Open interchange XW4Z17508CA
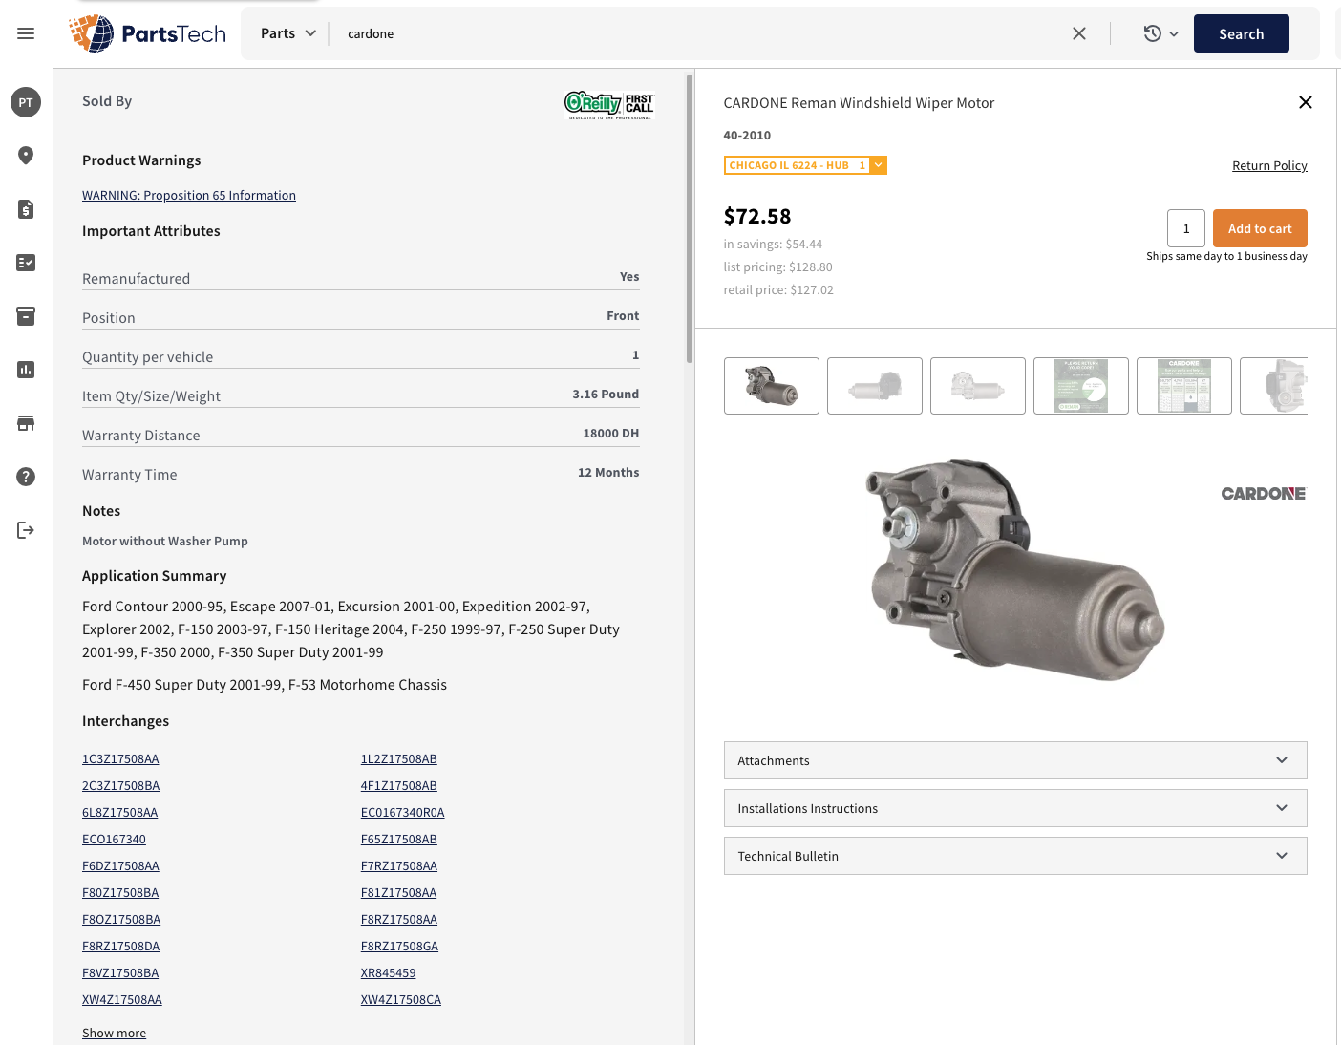This screenshot has height=1045, width=1341. [x=400, y=999]
